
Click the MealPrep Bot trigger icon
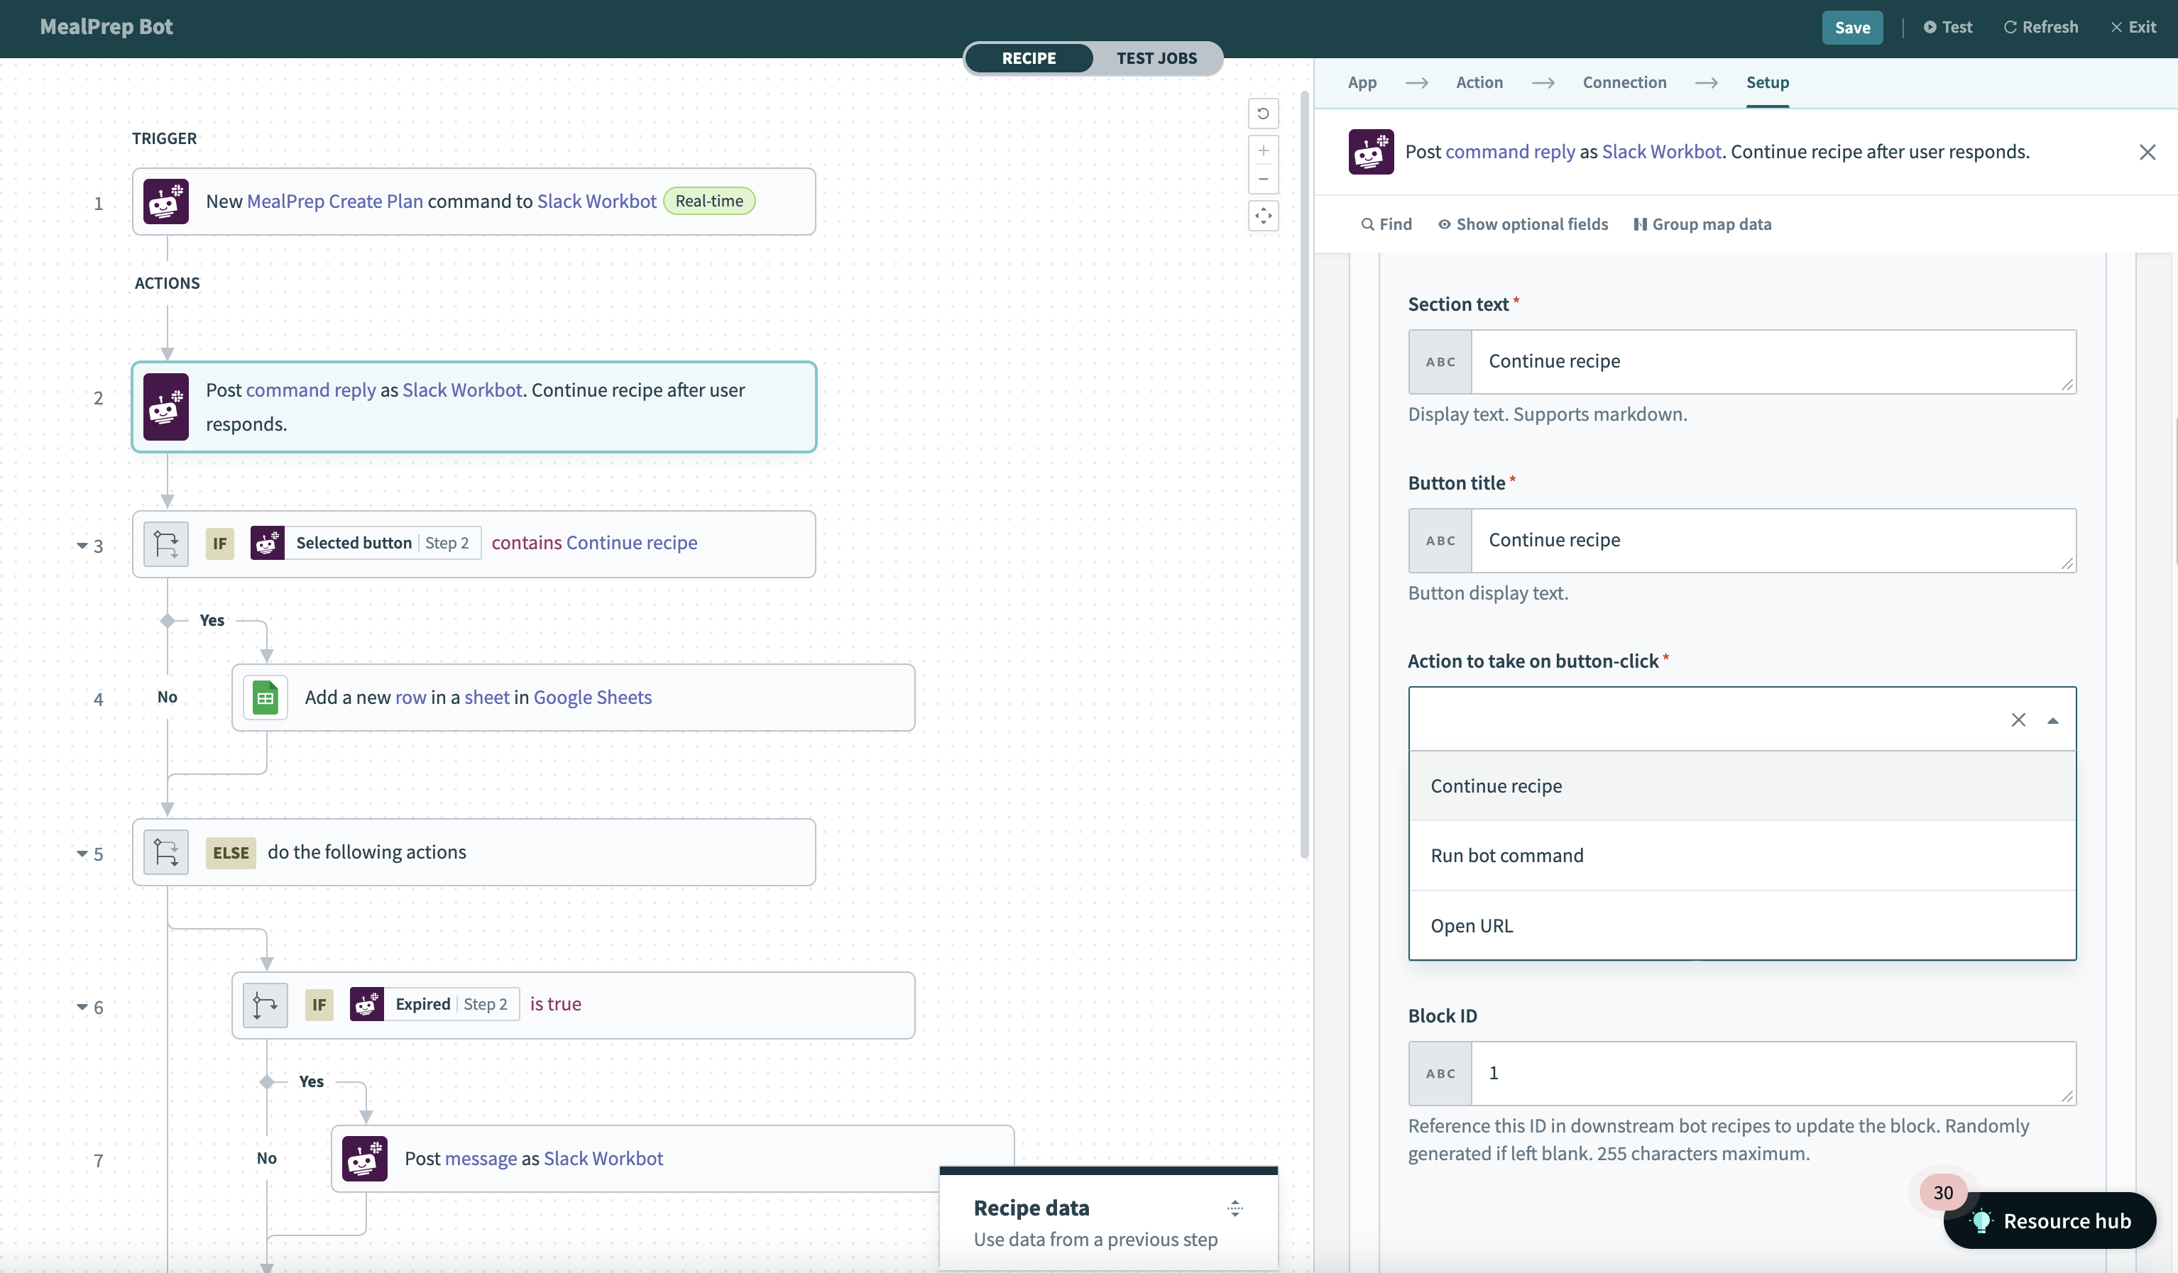pyautogui.click(x=165, y=200)
